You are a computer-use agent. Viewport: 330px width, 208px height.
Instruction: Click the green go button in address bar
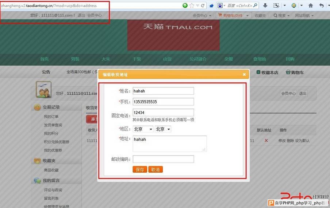coord(185,5)
